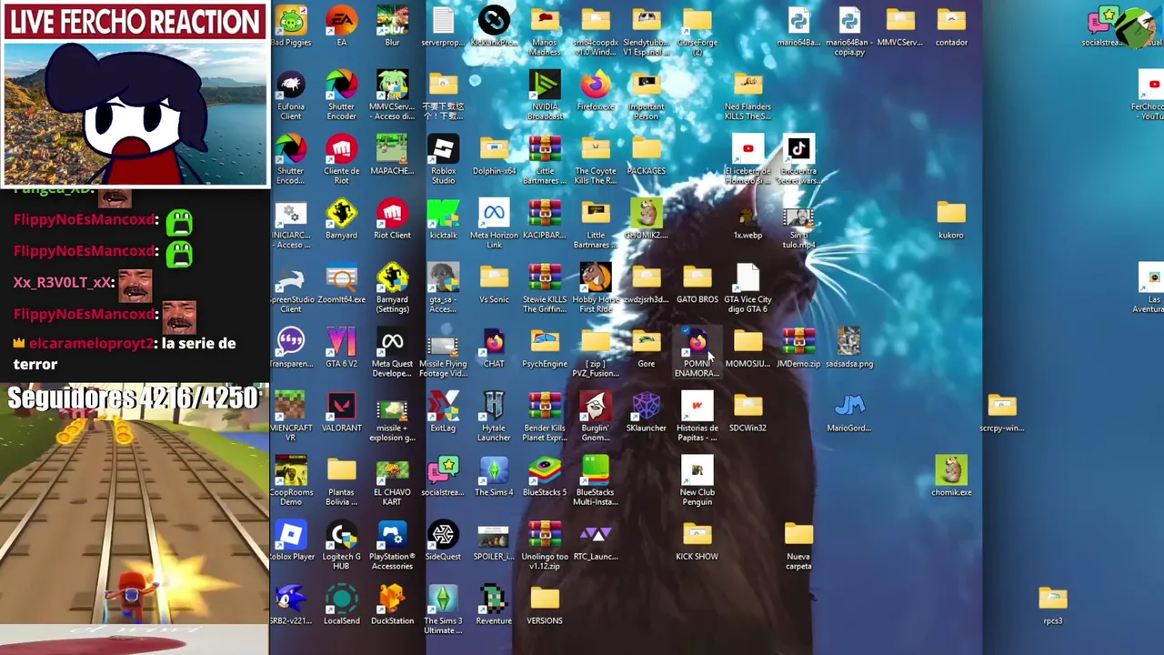The image size is (1164, 655).
Task: Open ZoomIt64.exe icon
Action: coord(342,278)
